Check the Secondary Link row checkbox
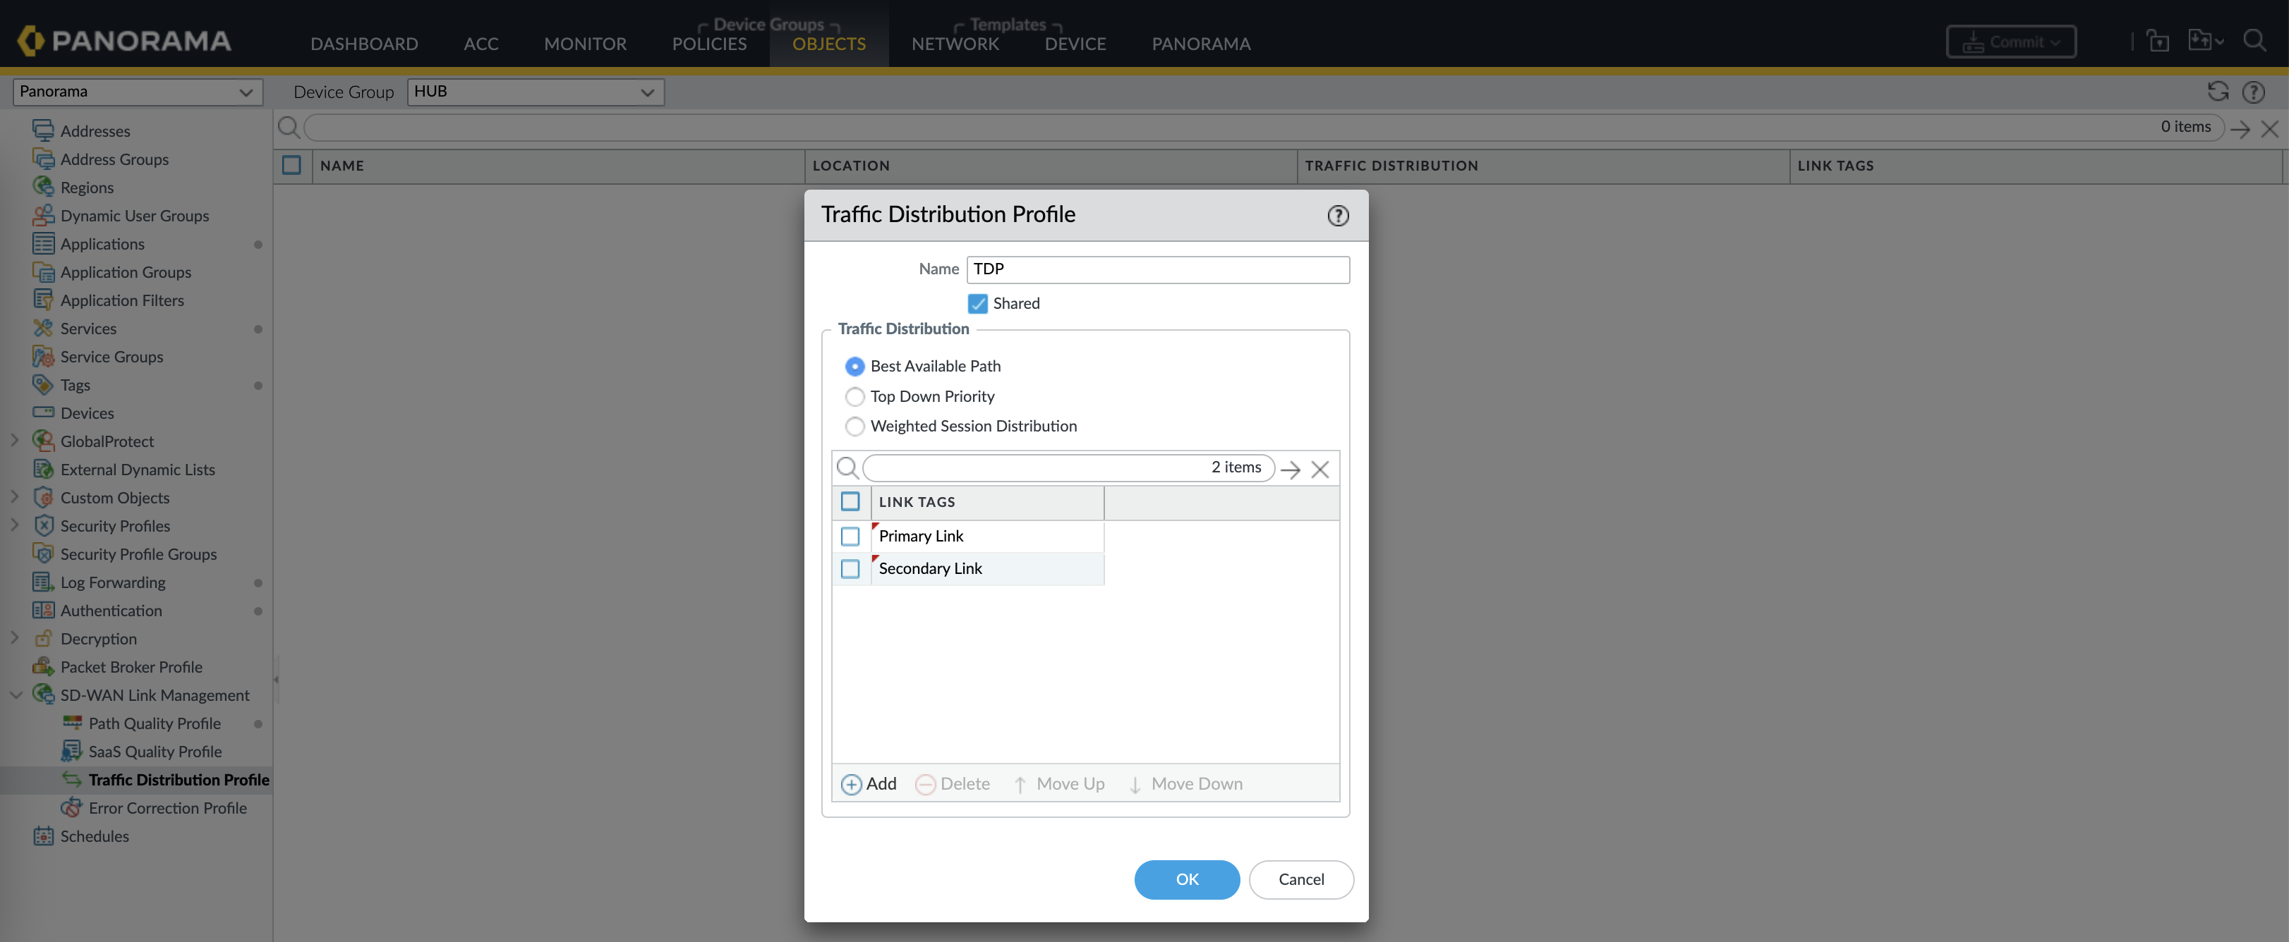 850,568
